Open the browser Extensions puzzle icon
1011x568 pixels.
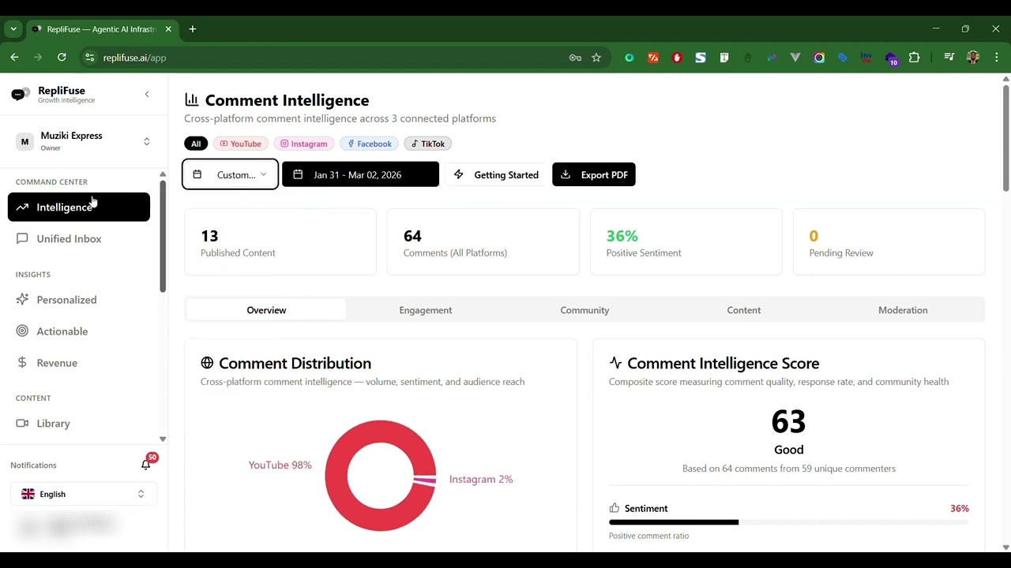[x=914, y=58]
